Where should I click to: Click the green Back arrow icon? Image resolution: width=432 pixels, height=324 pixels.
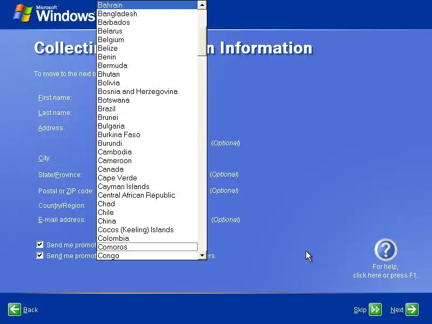tap(15, 309)
